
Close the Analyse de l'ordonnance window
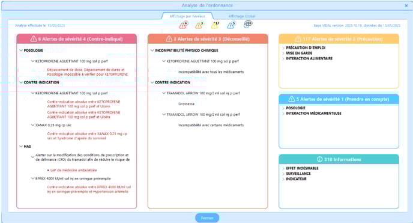406,5
